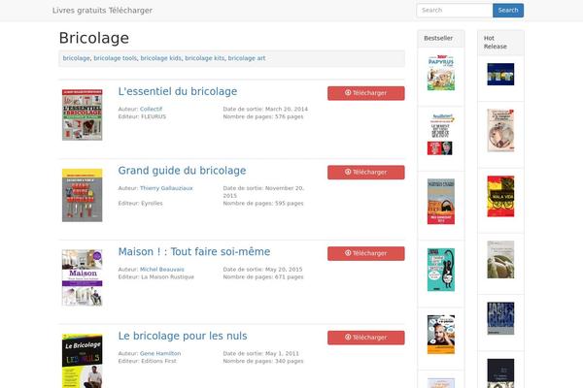Viewport: 583px width, 388px height.
Task: Click Télécharger for Maison ! Tout faire soi-même
Action: point(366,253)
